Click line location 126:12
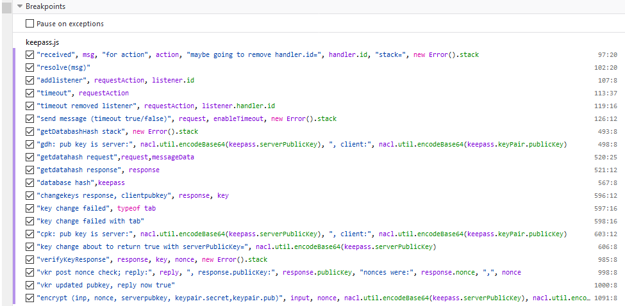Viewport: 625px width, 306px height. click(x=606, y=118)
